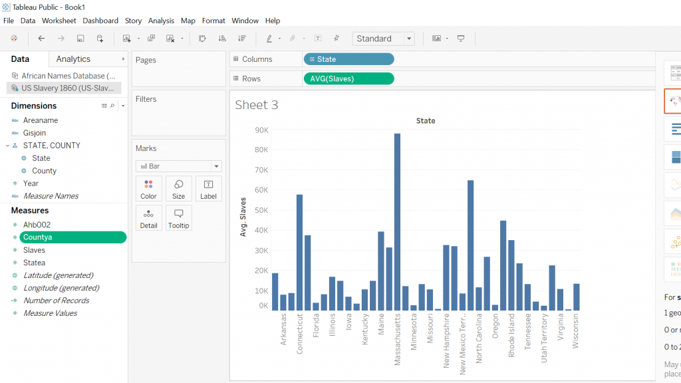Image resolution: width=681 pixels, height=383 pixels.
Task: Click the Tooltip button in Marks card
Action: [178, 218]
